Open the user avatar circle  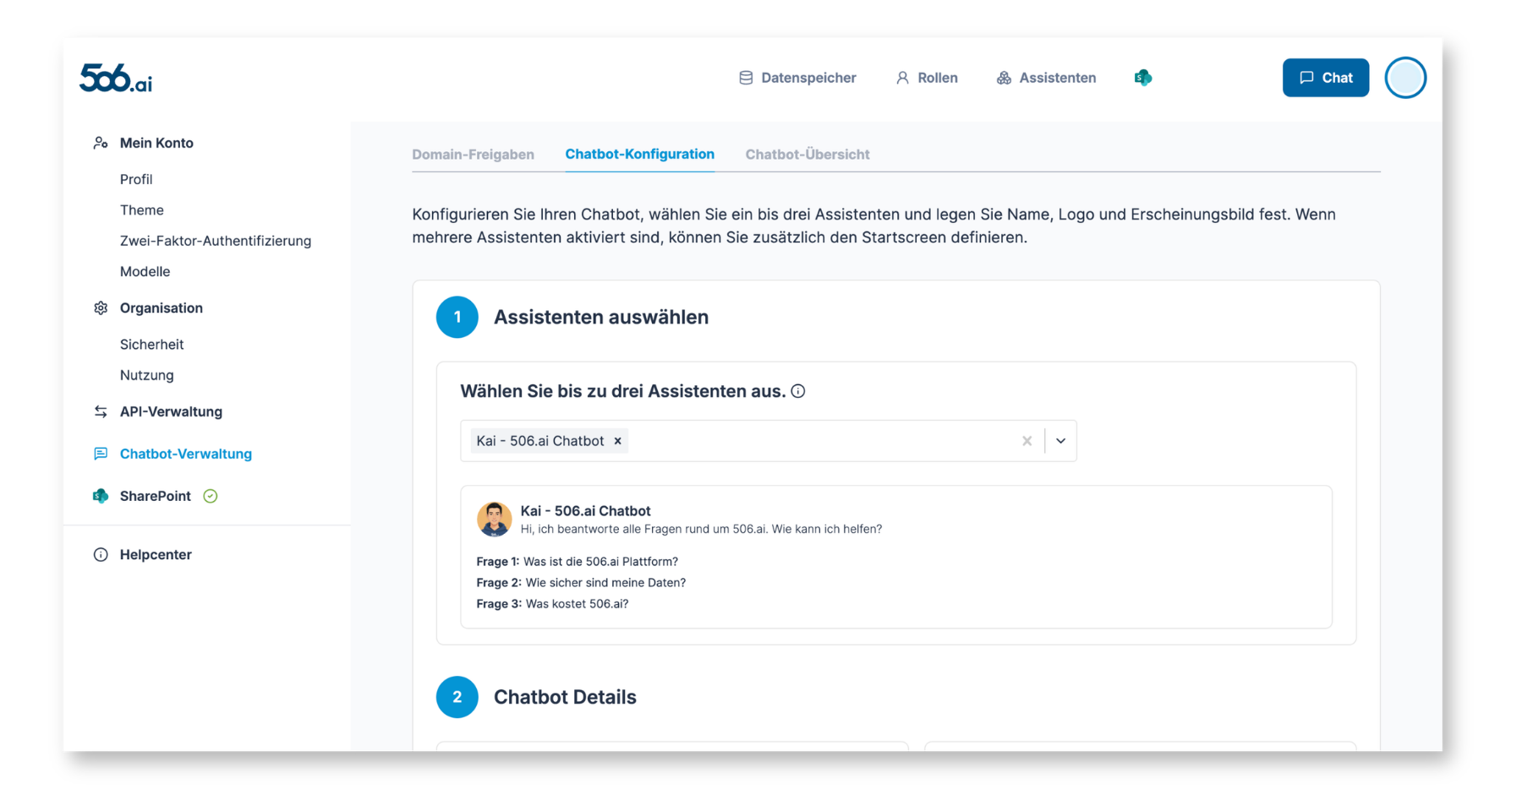pos(1405,78)
